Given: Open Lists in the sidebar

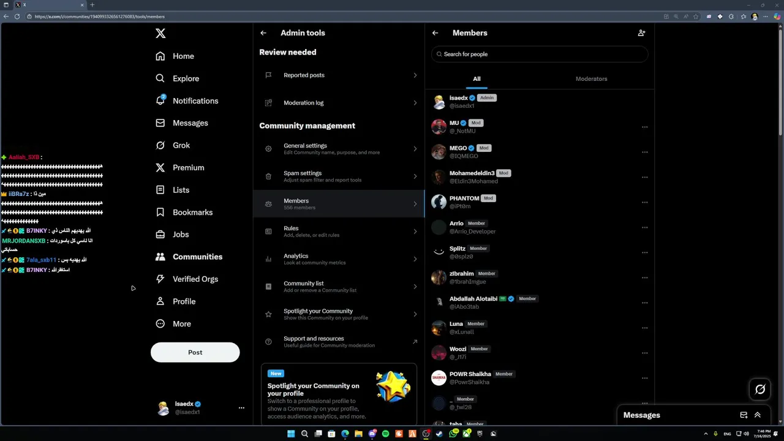Looking at the screenshot, I should (x=172, y=190).
